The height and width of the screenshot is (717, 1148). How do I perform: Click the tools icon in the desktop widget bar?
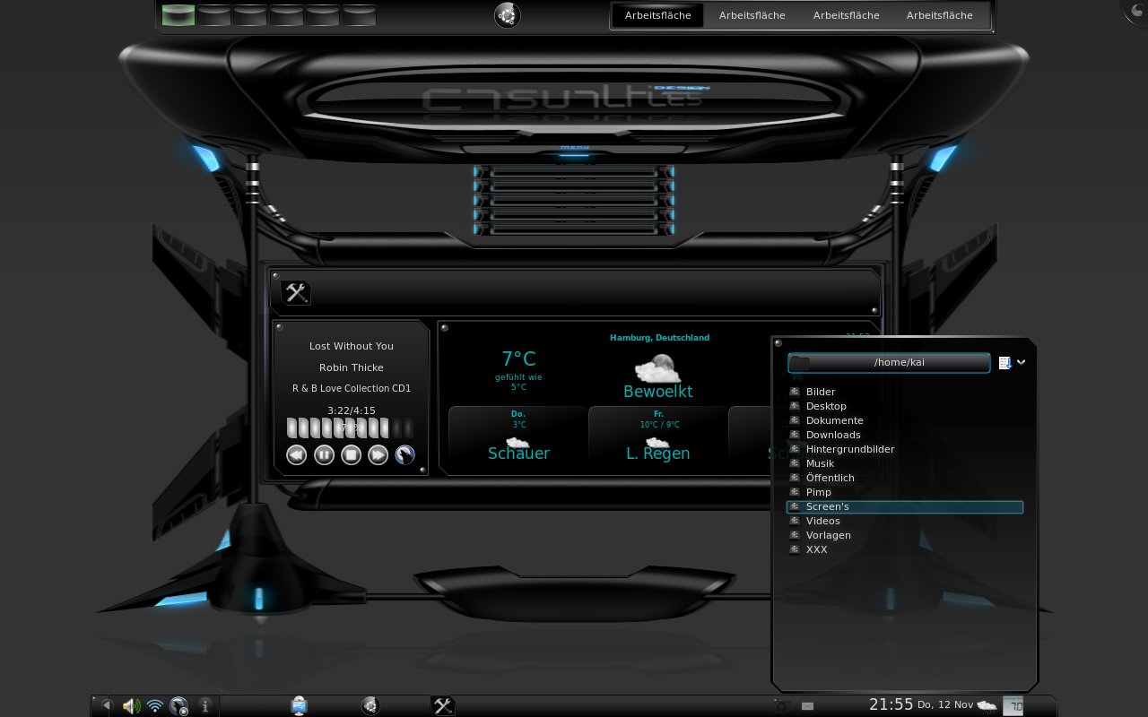coord(296,292)
